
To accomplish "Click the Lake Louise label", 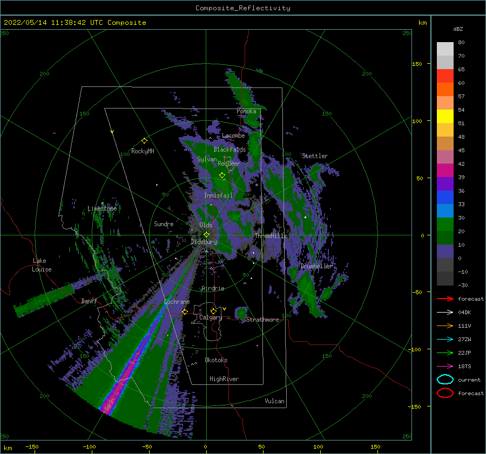I will pos(42,265).
